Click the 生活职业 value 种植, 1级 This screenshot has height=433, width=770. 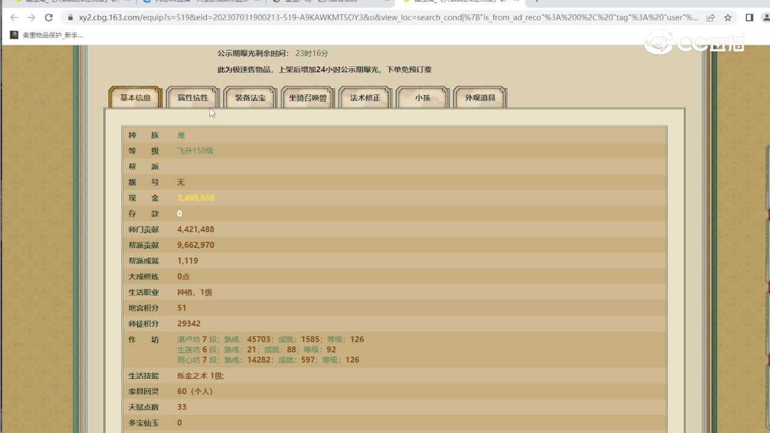(x=195, y=292)
